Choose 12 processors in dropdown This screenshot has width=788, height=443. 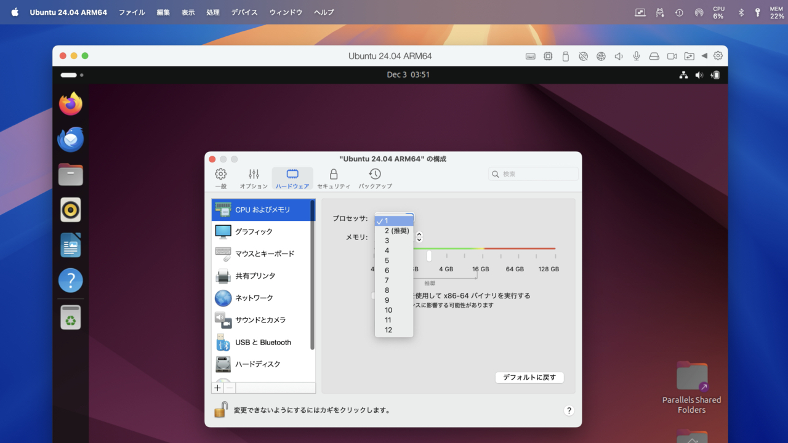pos(394,330)
